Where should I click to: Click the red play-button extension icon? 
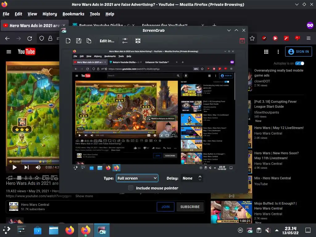(275, 38)
